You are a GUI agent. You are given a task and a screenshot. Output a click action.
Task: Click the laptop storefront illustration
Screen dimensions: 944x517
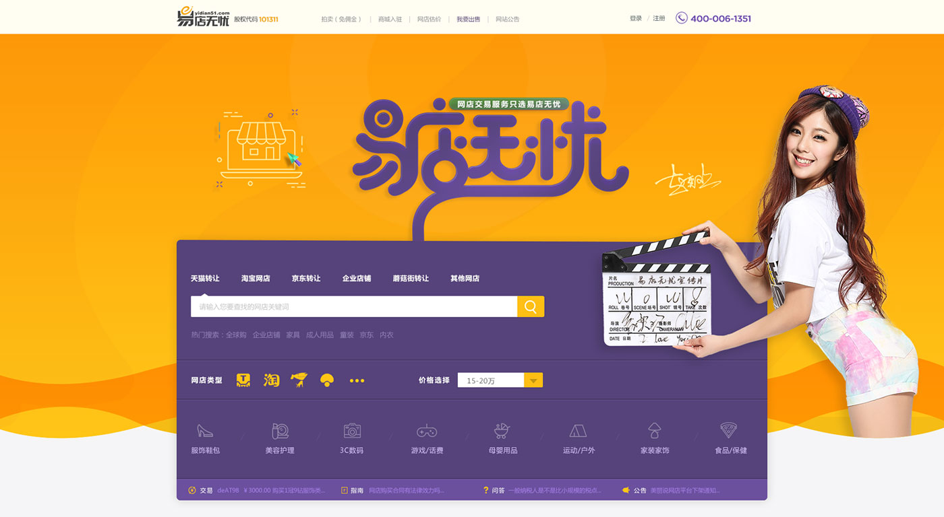tap(260, 150)
